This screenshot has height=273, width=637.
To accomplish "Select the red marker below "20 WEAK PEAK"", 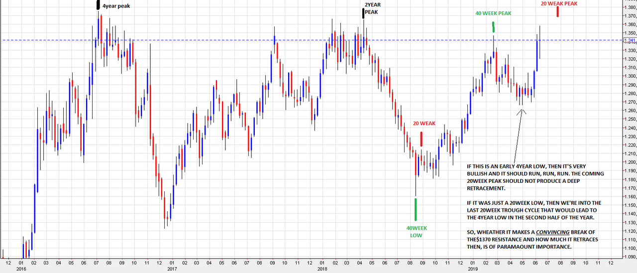I will pyautogui.click(x=558, y=12).
